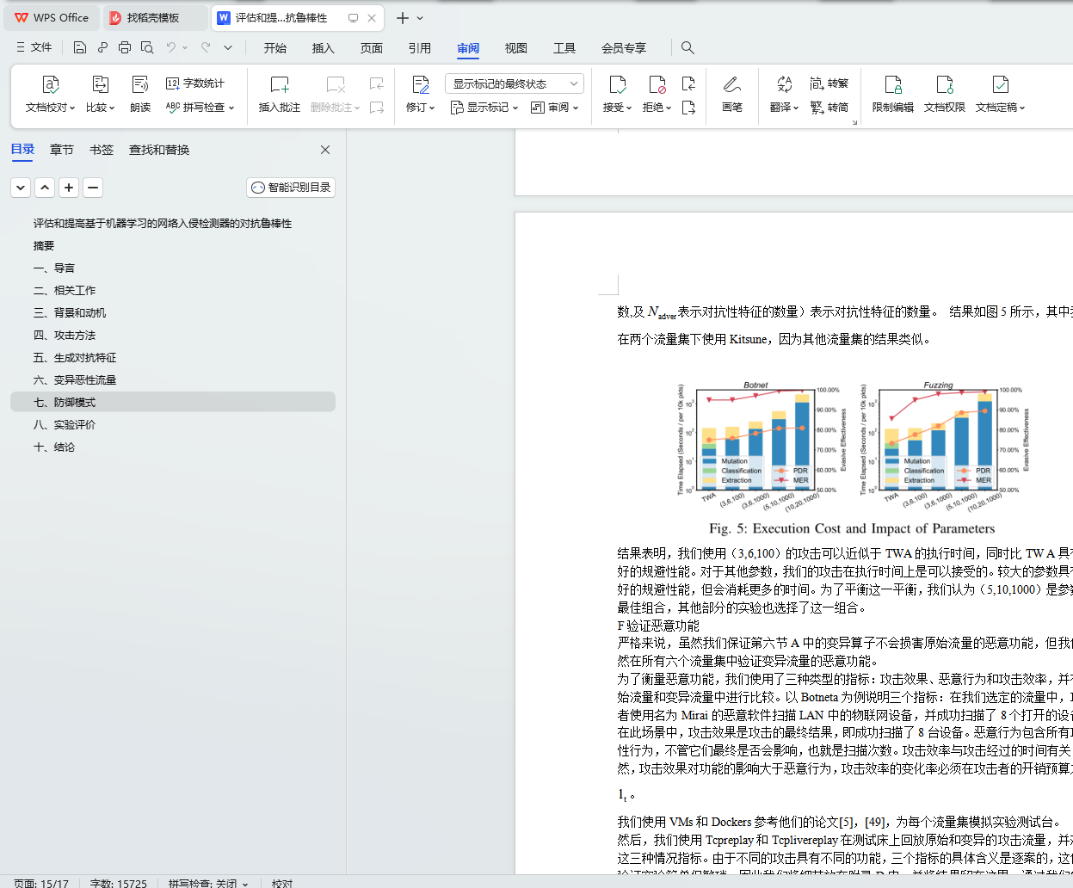Open the 比较 compare documents tool
The height and width of the screenshot is (888, 1073).
(100, 95)
